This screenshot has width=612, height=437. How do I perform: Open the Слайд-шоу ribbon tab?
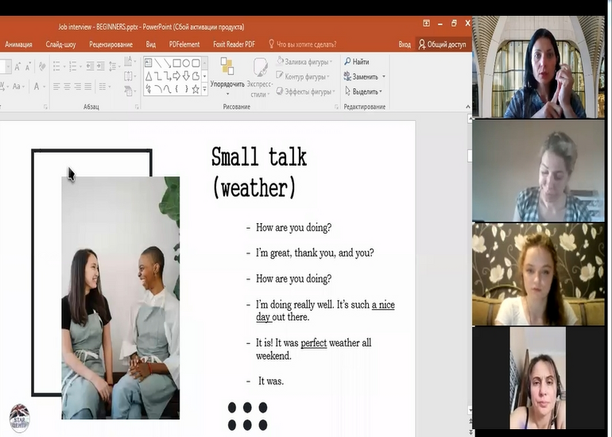pos(61,44)
